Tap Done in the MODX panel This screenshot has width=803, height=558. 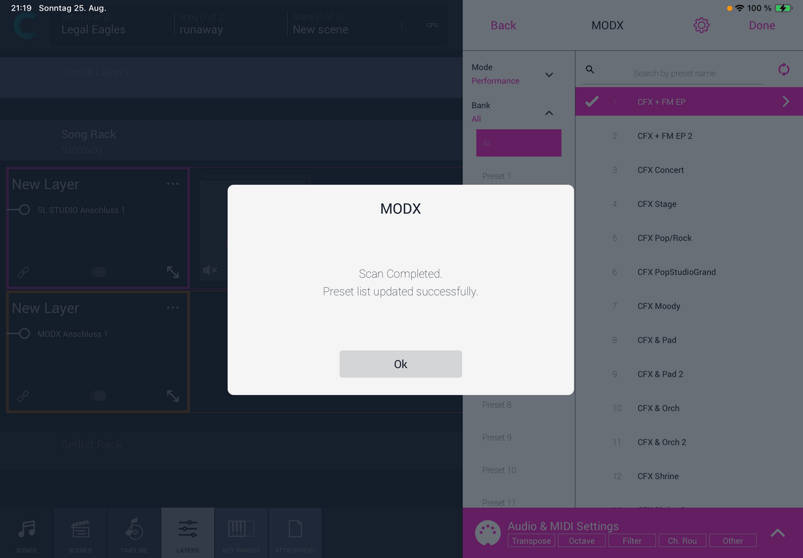[x=762, y=25]
